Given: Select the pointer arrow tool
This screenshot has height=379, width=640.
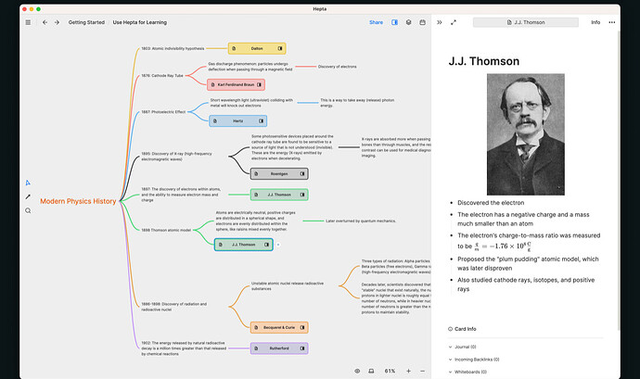Looking at the screenshot, I should click(x=28, y=183).
